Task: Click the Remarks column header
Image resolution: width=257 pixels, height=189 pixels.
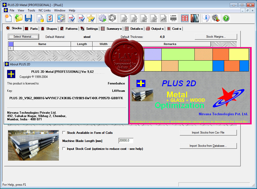Action: 170,44
